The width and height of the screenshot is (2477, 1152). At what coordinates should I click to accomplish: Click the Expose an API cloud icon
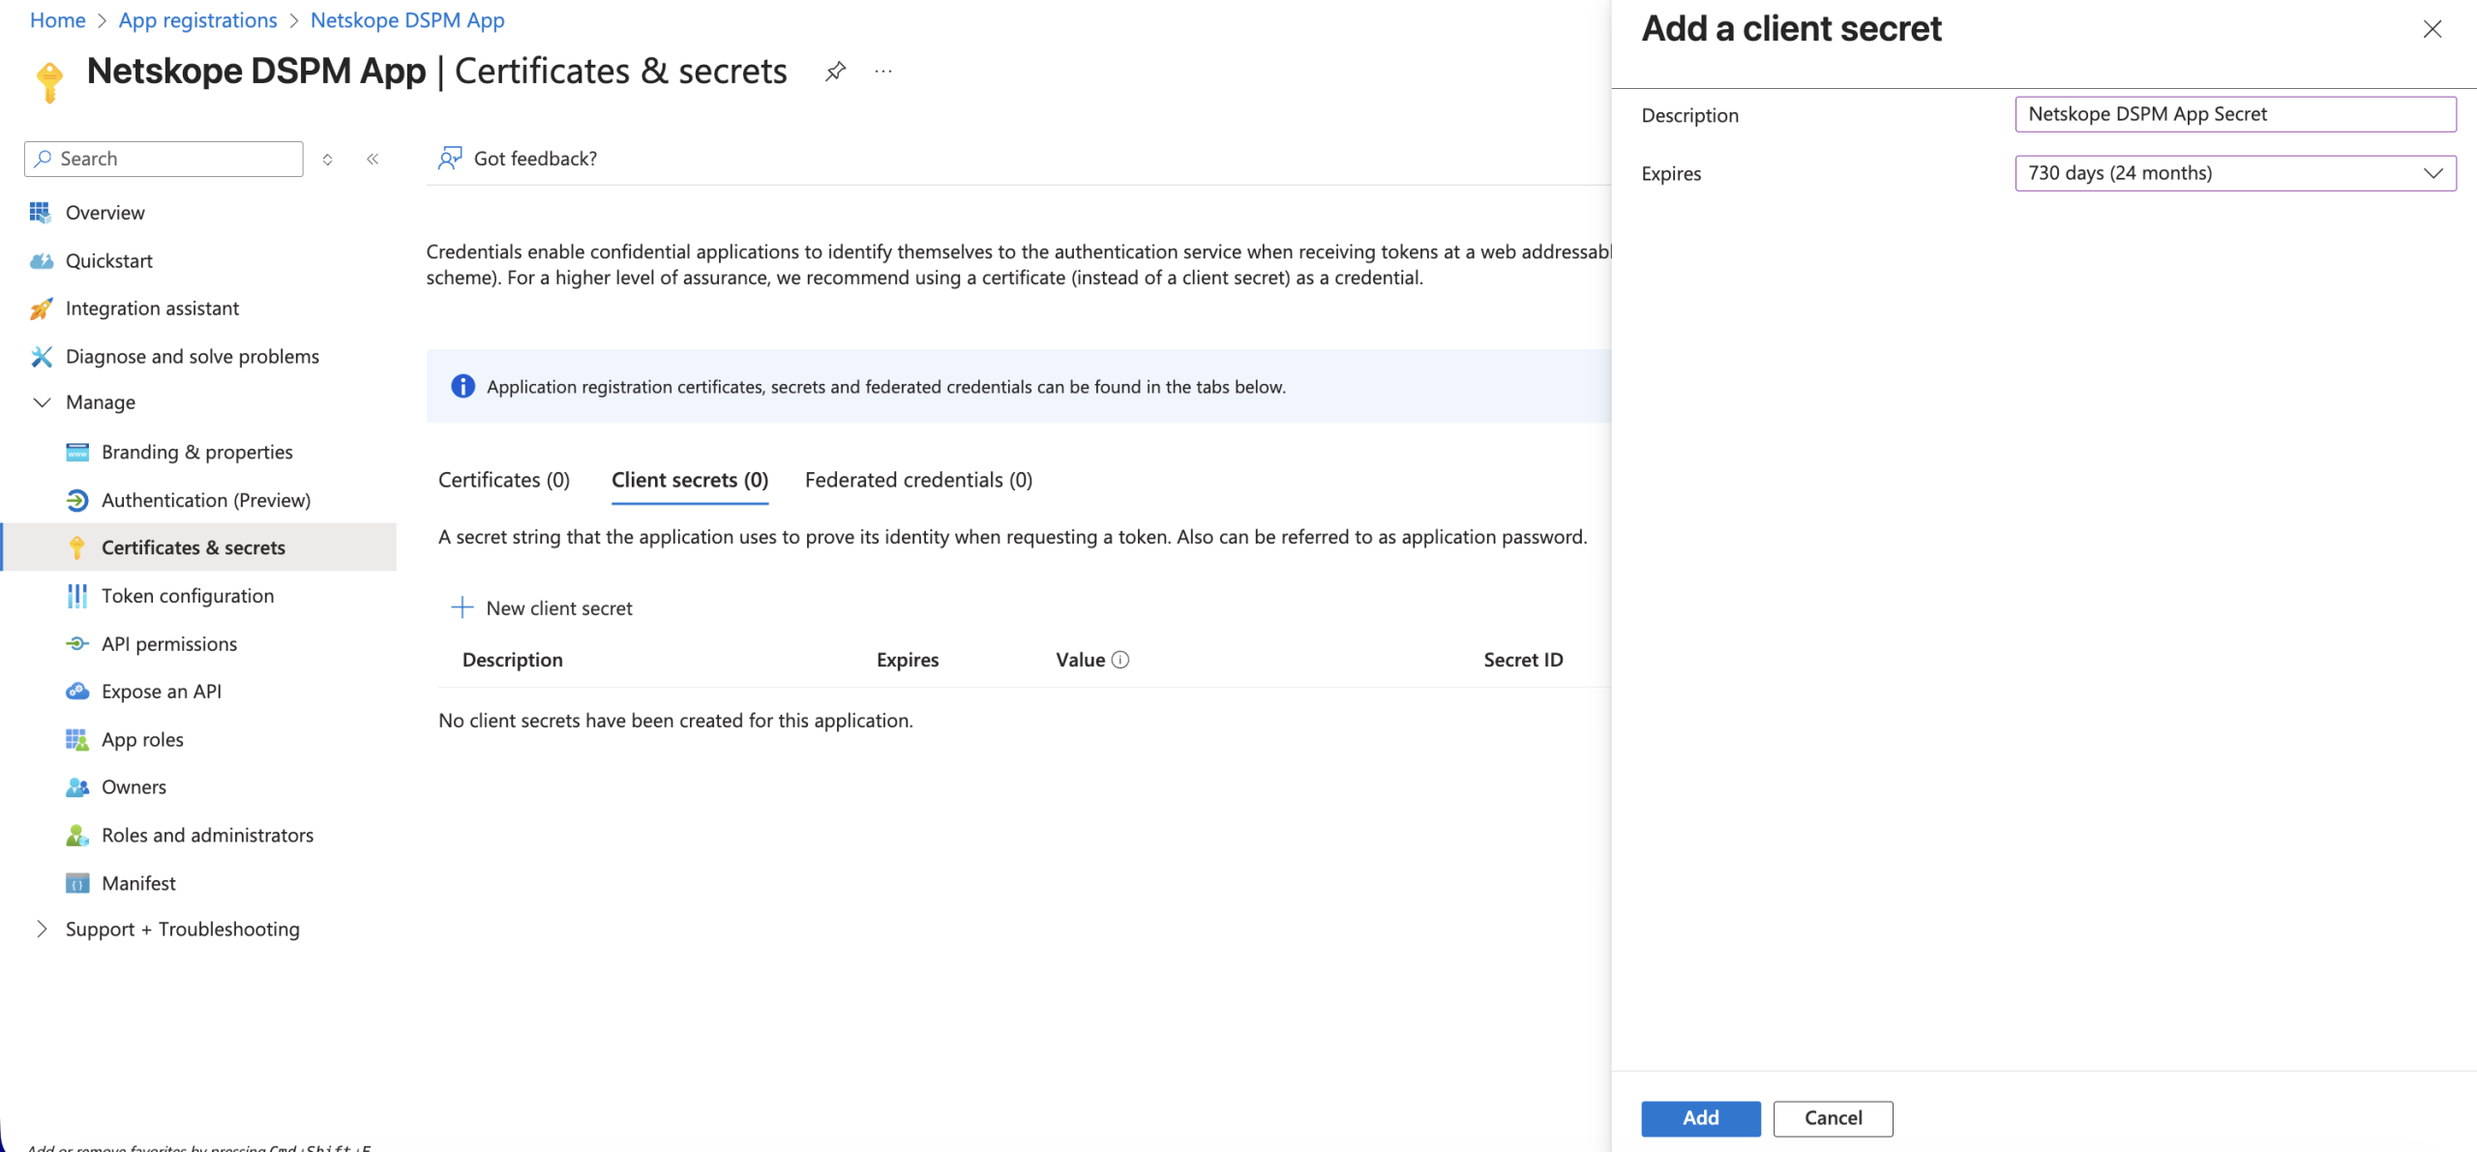click(76, 691)
